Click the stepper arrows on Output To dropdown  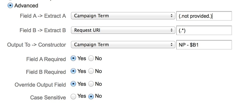tap(172, 45)
